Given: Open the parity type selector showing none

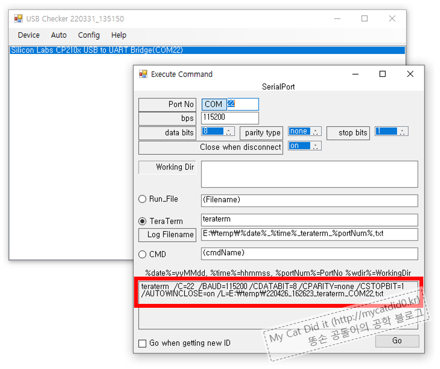Looking at the screenshot, I should tap(304, 131).
